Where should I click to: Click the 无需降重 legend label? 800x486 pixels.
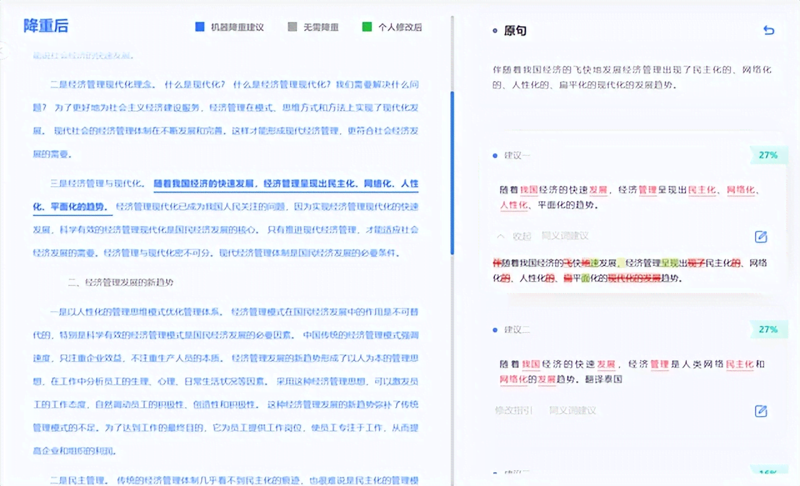click(x=321, y=27)
